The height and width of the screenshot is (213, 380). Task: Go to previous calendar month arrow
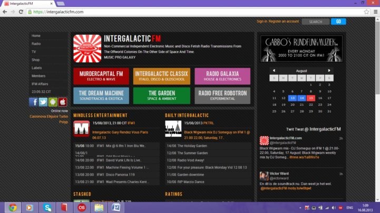pyautogui.click(x=274, y=70)
